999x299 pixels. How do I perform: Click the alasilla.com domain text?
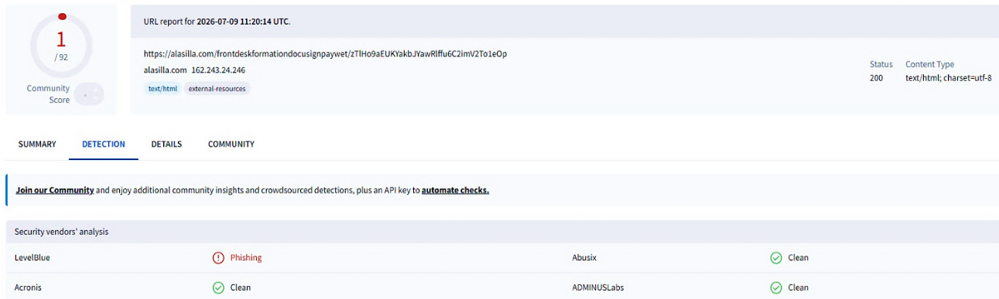[x=164, y=70]
